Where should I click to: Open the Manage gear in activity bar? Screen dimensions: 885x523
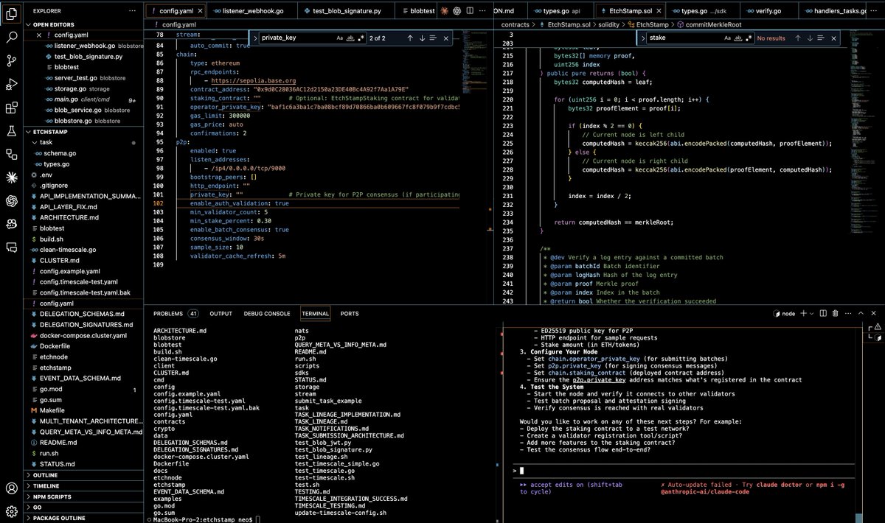12,511
